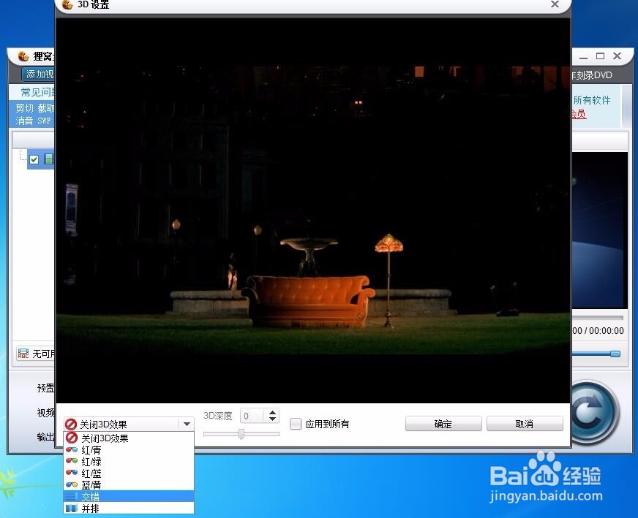The image size is (638, 518).
Task: Click the 3D深度 number input field
Action: click(x=252, y=416)
